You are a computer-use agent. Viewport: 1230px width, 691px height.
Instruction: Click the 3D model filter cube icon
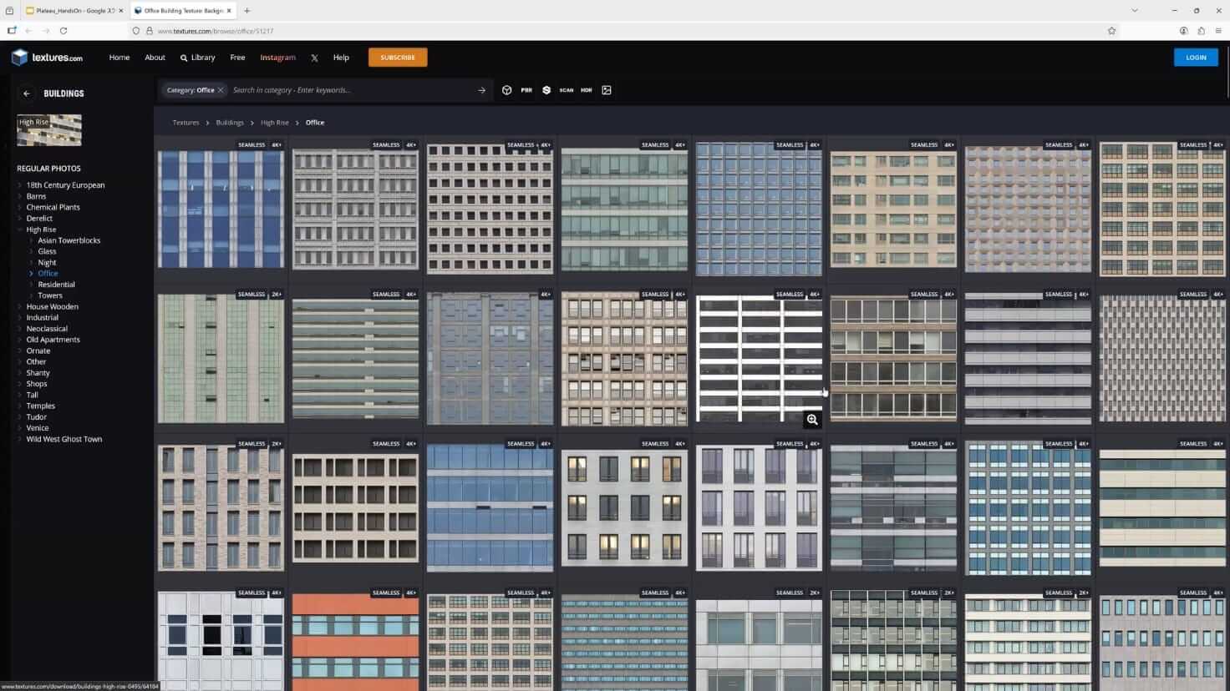point(506,90)
